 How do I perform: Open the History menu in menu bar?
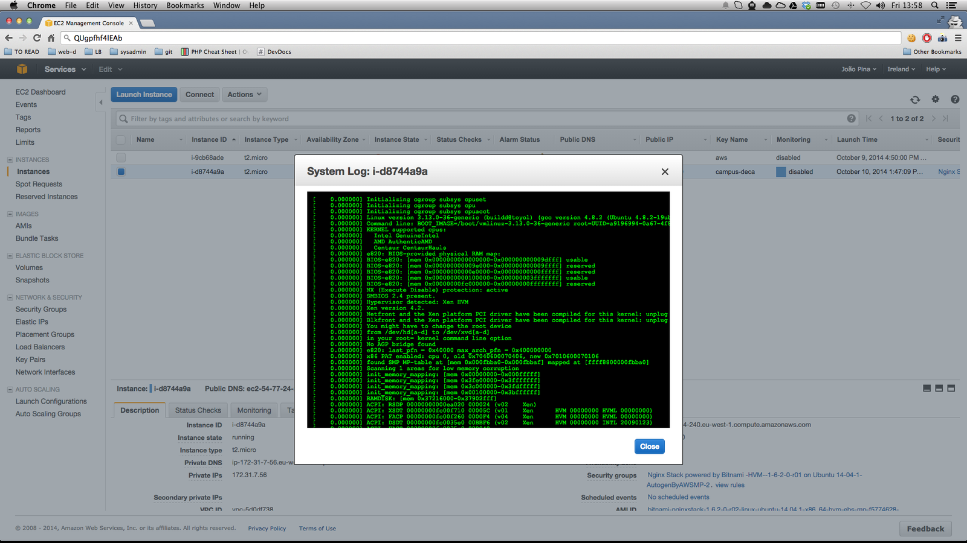(145, 5)
